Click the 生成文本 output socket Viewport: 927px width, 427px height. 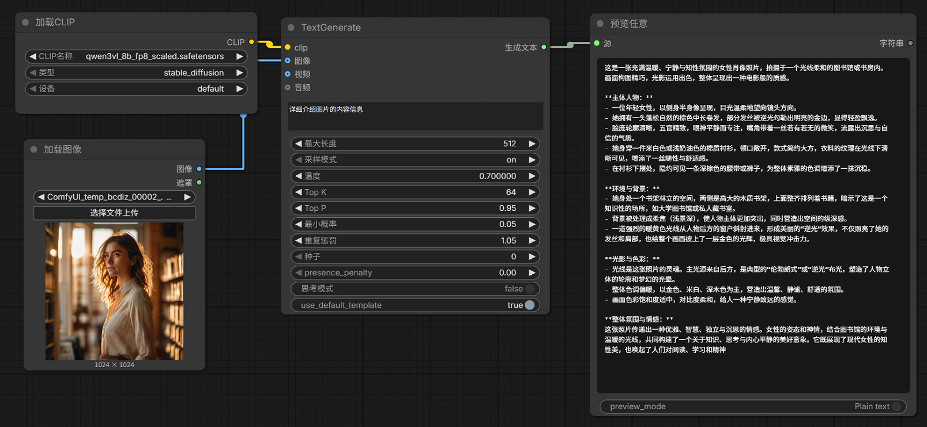click(x=544, y=47)
